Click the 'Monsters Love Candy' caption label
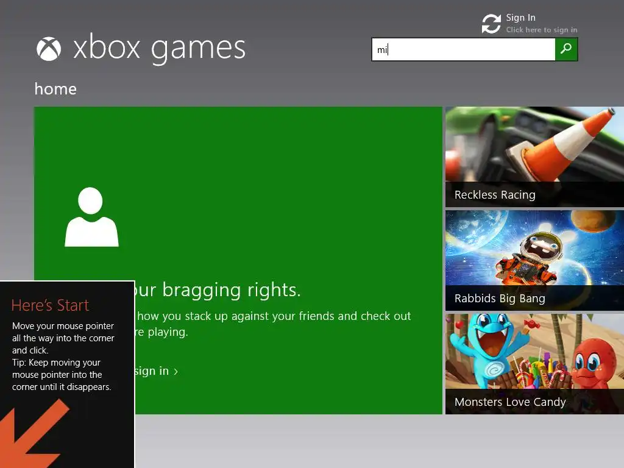Screen dimensions: 624x468 tap(510, 402)
